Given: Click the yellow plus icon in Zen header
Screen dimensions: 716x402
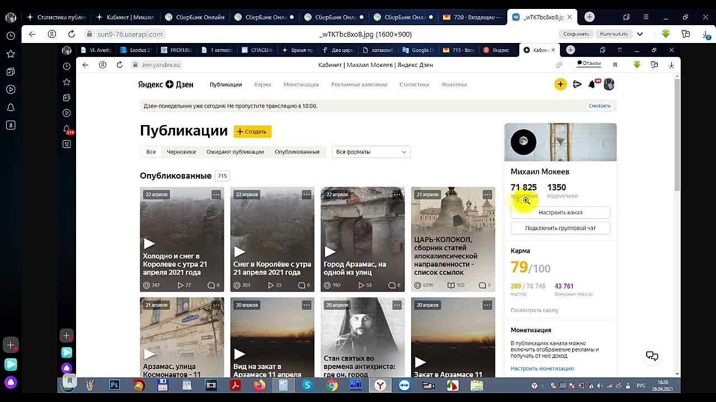Looking at the screenshot, I should (560, 84).
